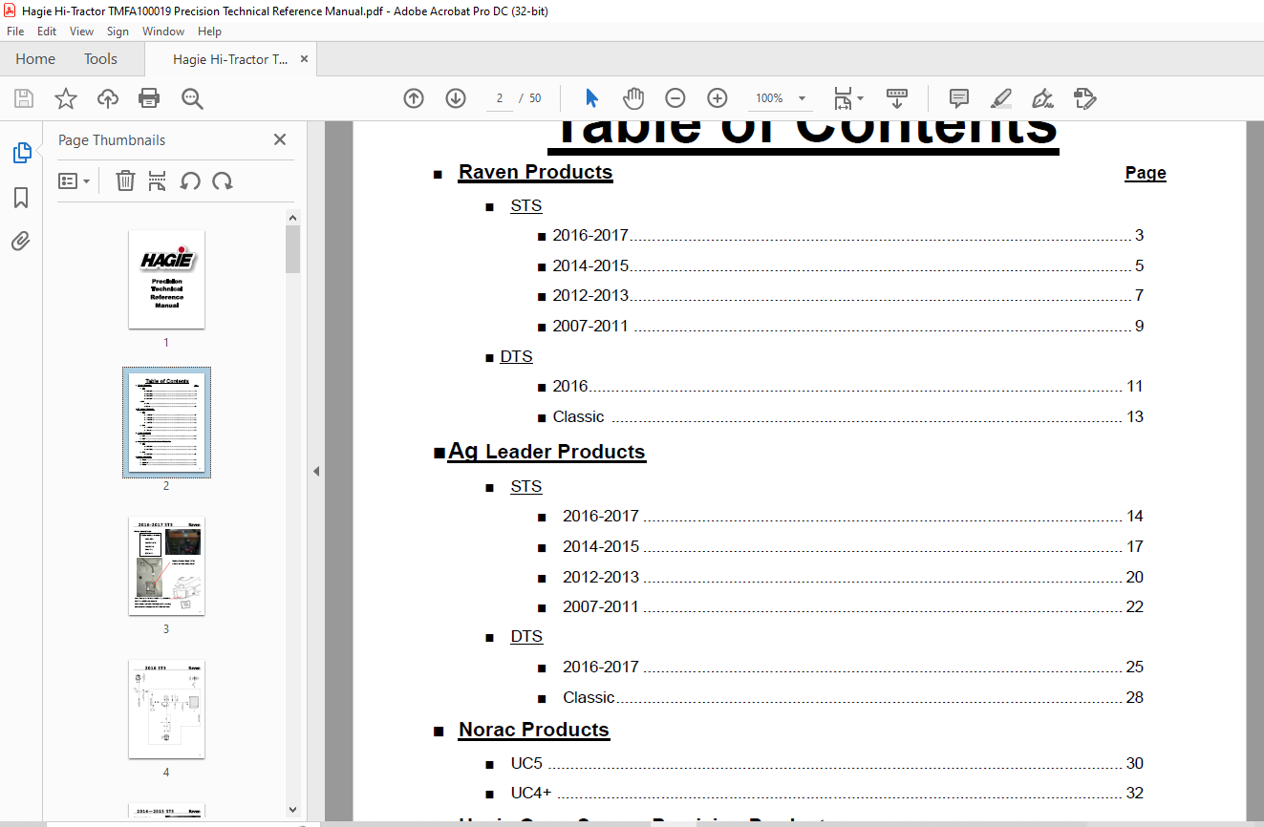Close the Page Thumbnails panel
1264x827 pixels.
coord(280,139)
